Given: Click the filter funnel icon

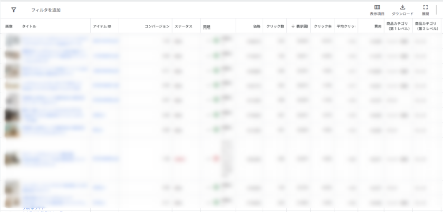Looking at the screenshot, I should pos(14,9).
